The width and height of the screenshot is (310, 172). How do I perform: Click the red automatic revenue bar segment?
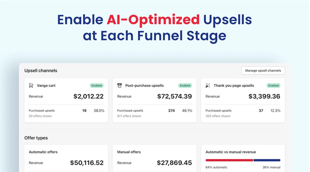229,160
